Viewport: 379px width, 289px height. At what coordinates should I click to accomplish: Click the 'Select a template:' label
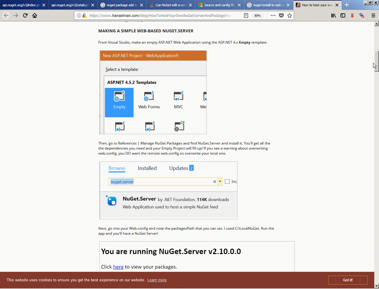[122, 69]
